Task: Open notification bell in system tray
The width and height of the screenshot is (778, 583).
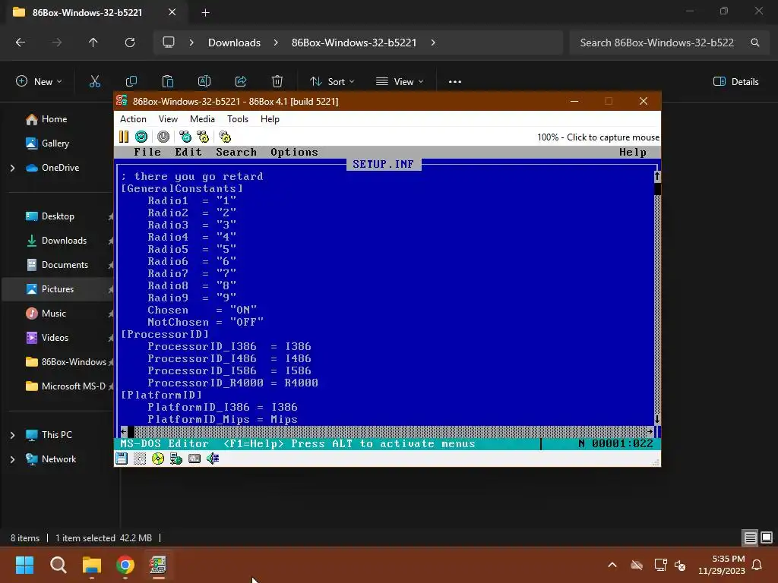Action: [x=757, y=565]
